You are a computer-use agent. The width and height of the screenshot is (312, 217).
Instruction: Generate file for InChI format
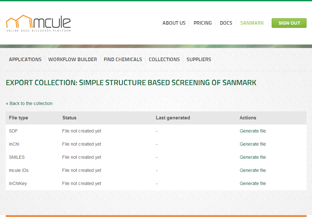click(x=252, y=144)
